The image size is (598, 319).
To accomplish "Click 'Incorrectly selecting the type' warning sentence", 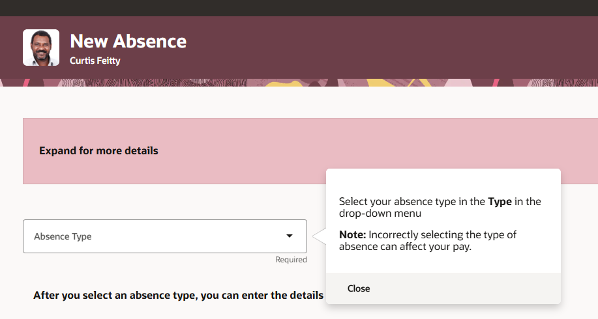I will tap(443, 234).
